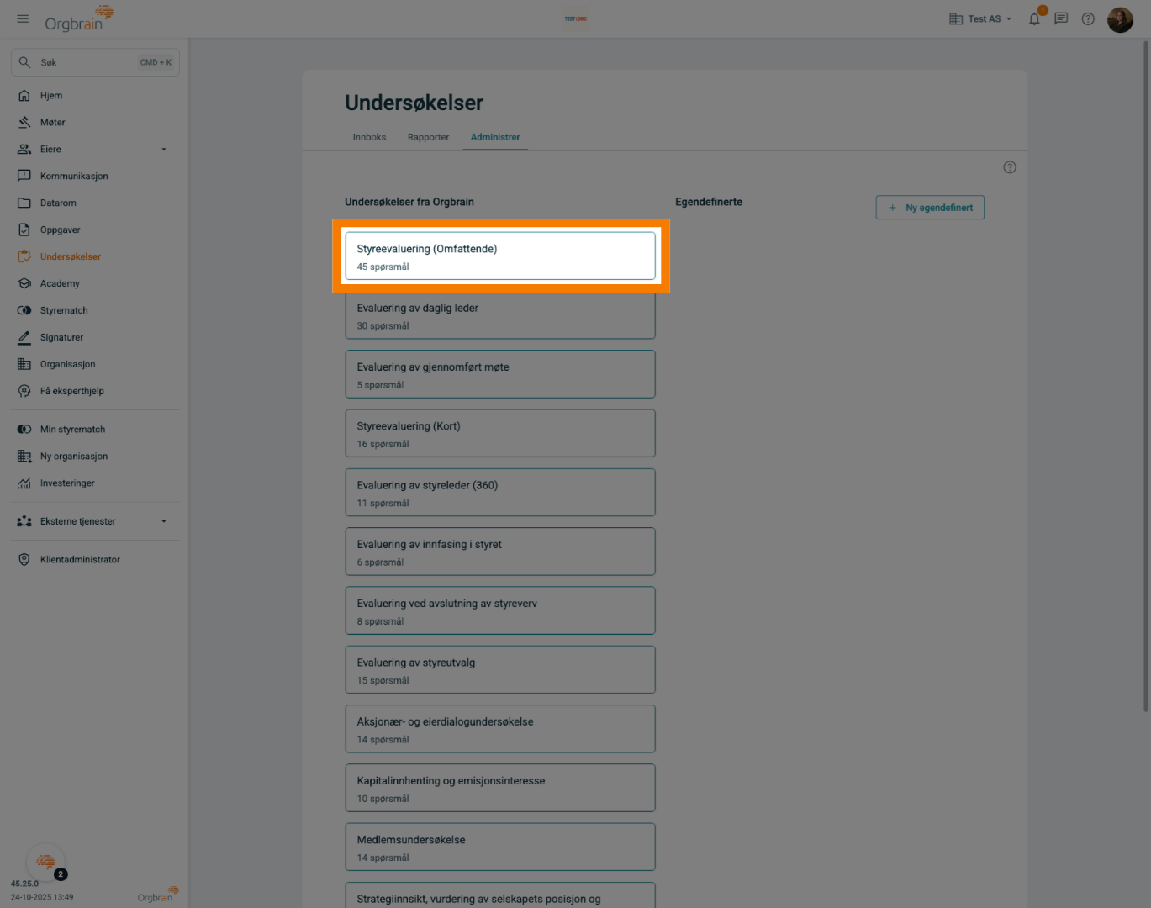This screenshot has height=908, width=1151.
Task: Click the help question mark icon
Action: pyautogui.click(x=1089, y=18)
